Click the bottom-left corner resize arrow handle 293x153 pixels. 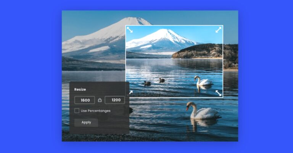[130, 92]
